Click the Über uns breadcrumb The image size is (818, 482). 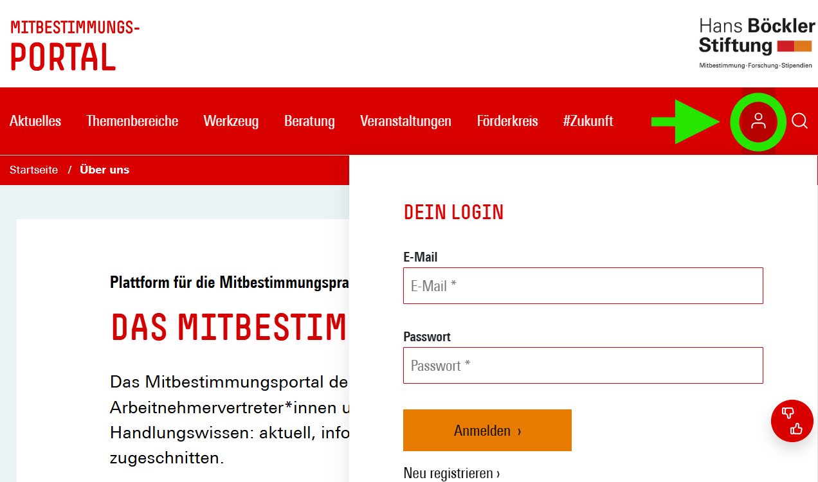(x=104, y=170)
